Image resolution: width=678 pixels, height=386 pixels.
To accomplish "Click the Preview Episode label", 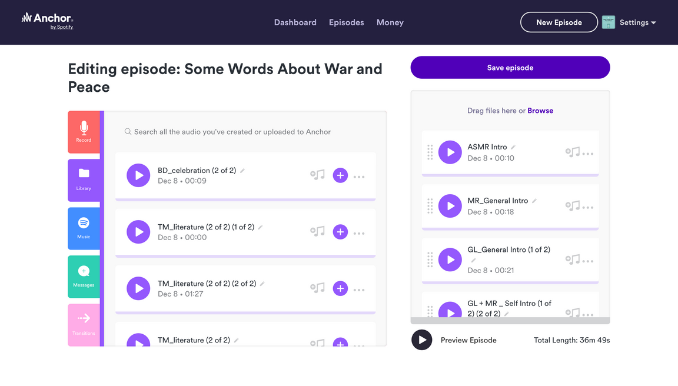I will point(468,340).
